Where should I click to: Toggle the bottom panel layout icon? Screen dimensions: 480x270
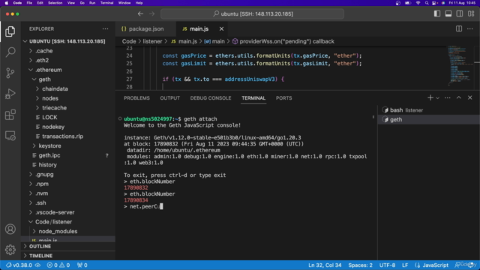[x=448, y=13]
